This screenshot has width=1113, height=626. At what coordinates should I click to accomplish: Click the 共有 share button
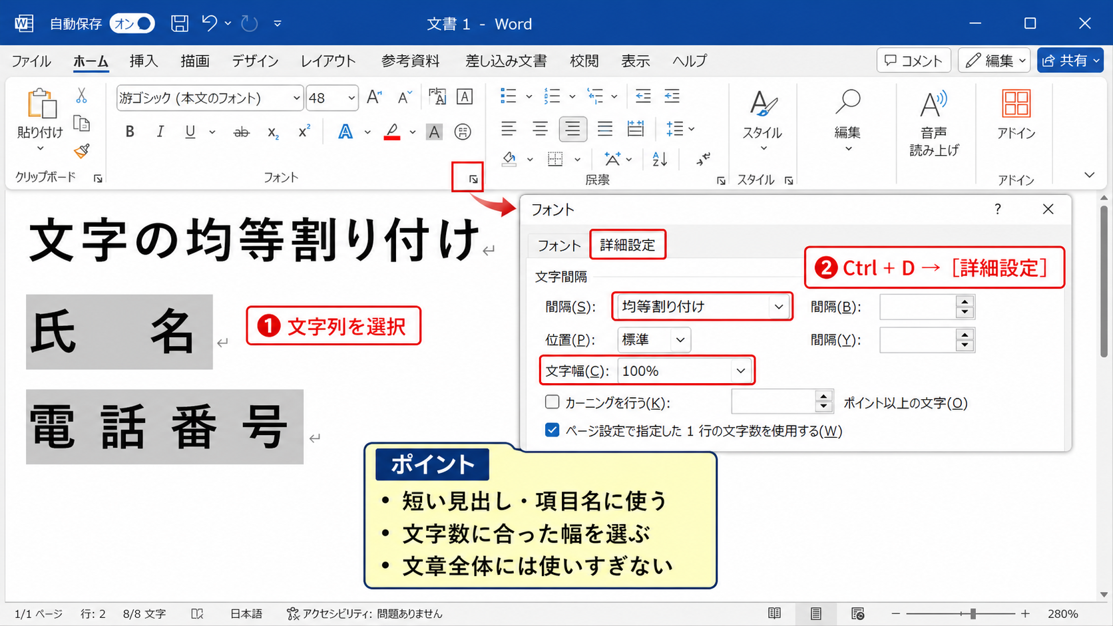pyautogui.click(x=1070, y=61)
